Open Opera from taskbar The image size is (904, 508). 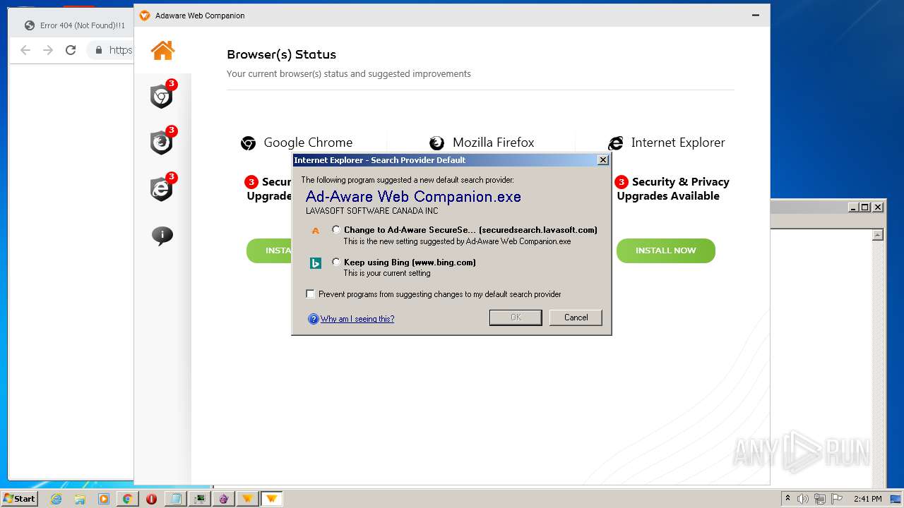coord(151,499)
